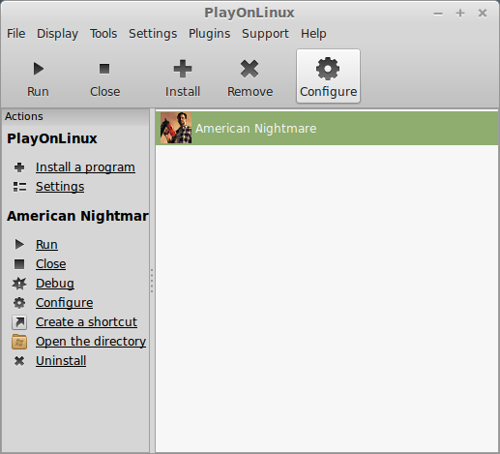Image resolution: width=500 pixels, height=454 pixels.
Task: Click the Open the directory folder icon
Action: click(x=19, y=342)
